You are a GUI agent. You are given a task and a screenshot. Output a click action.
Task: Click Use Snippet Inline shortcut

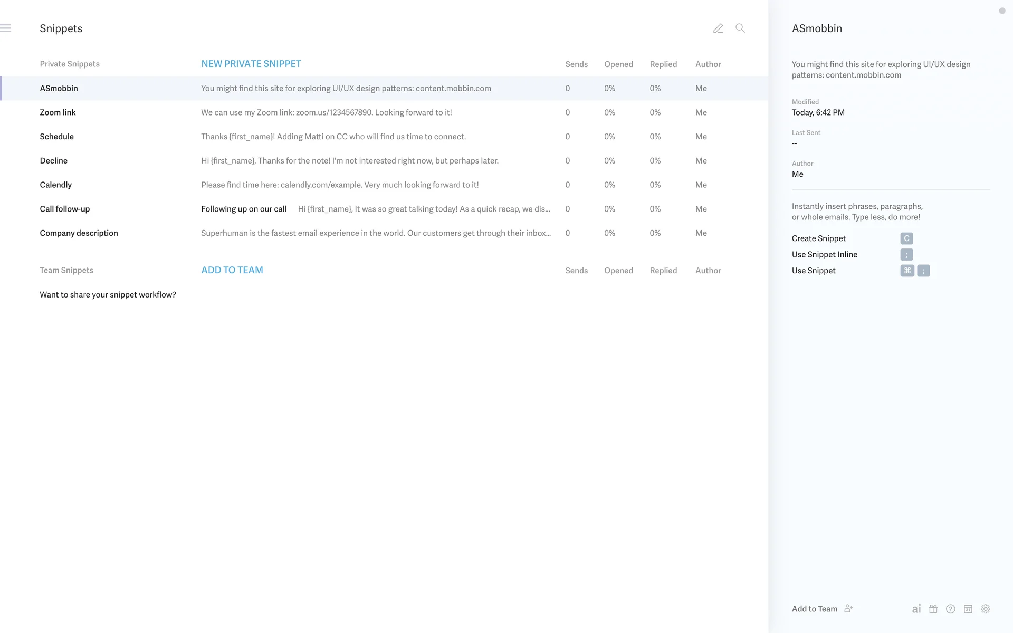coord(906,255)
